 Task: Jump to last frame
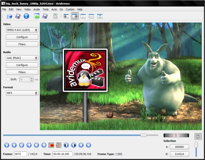pyautogui.click(x=89, y=145)
